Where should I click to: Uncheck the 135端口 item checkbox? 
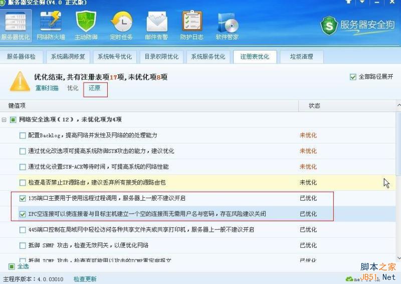pyautogui.click(x=23, y=198)
